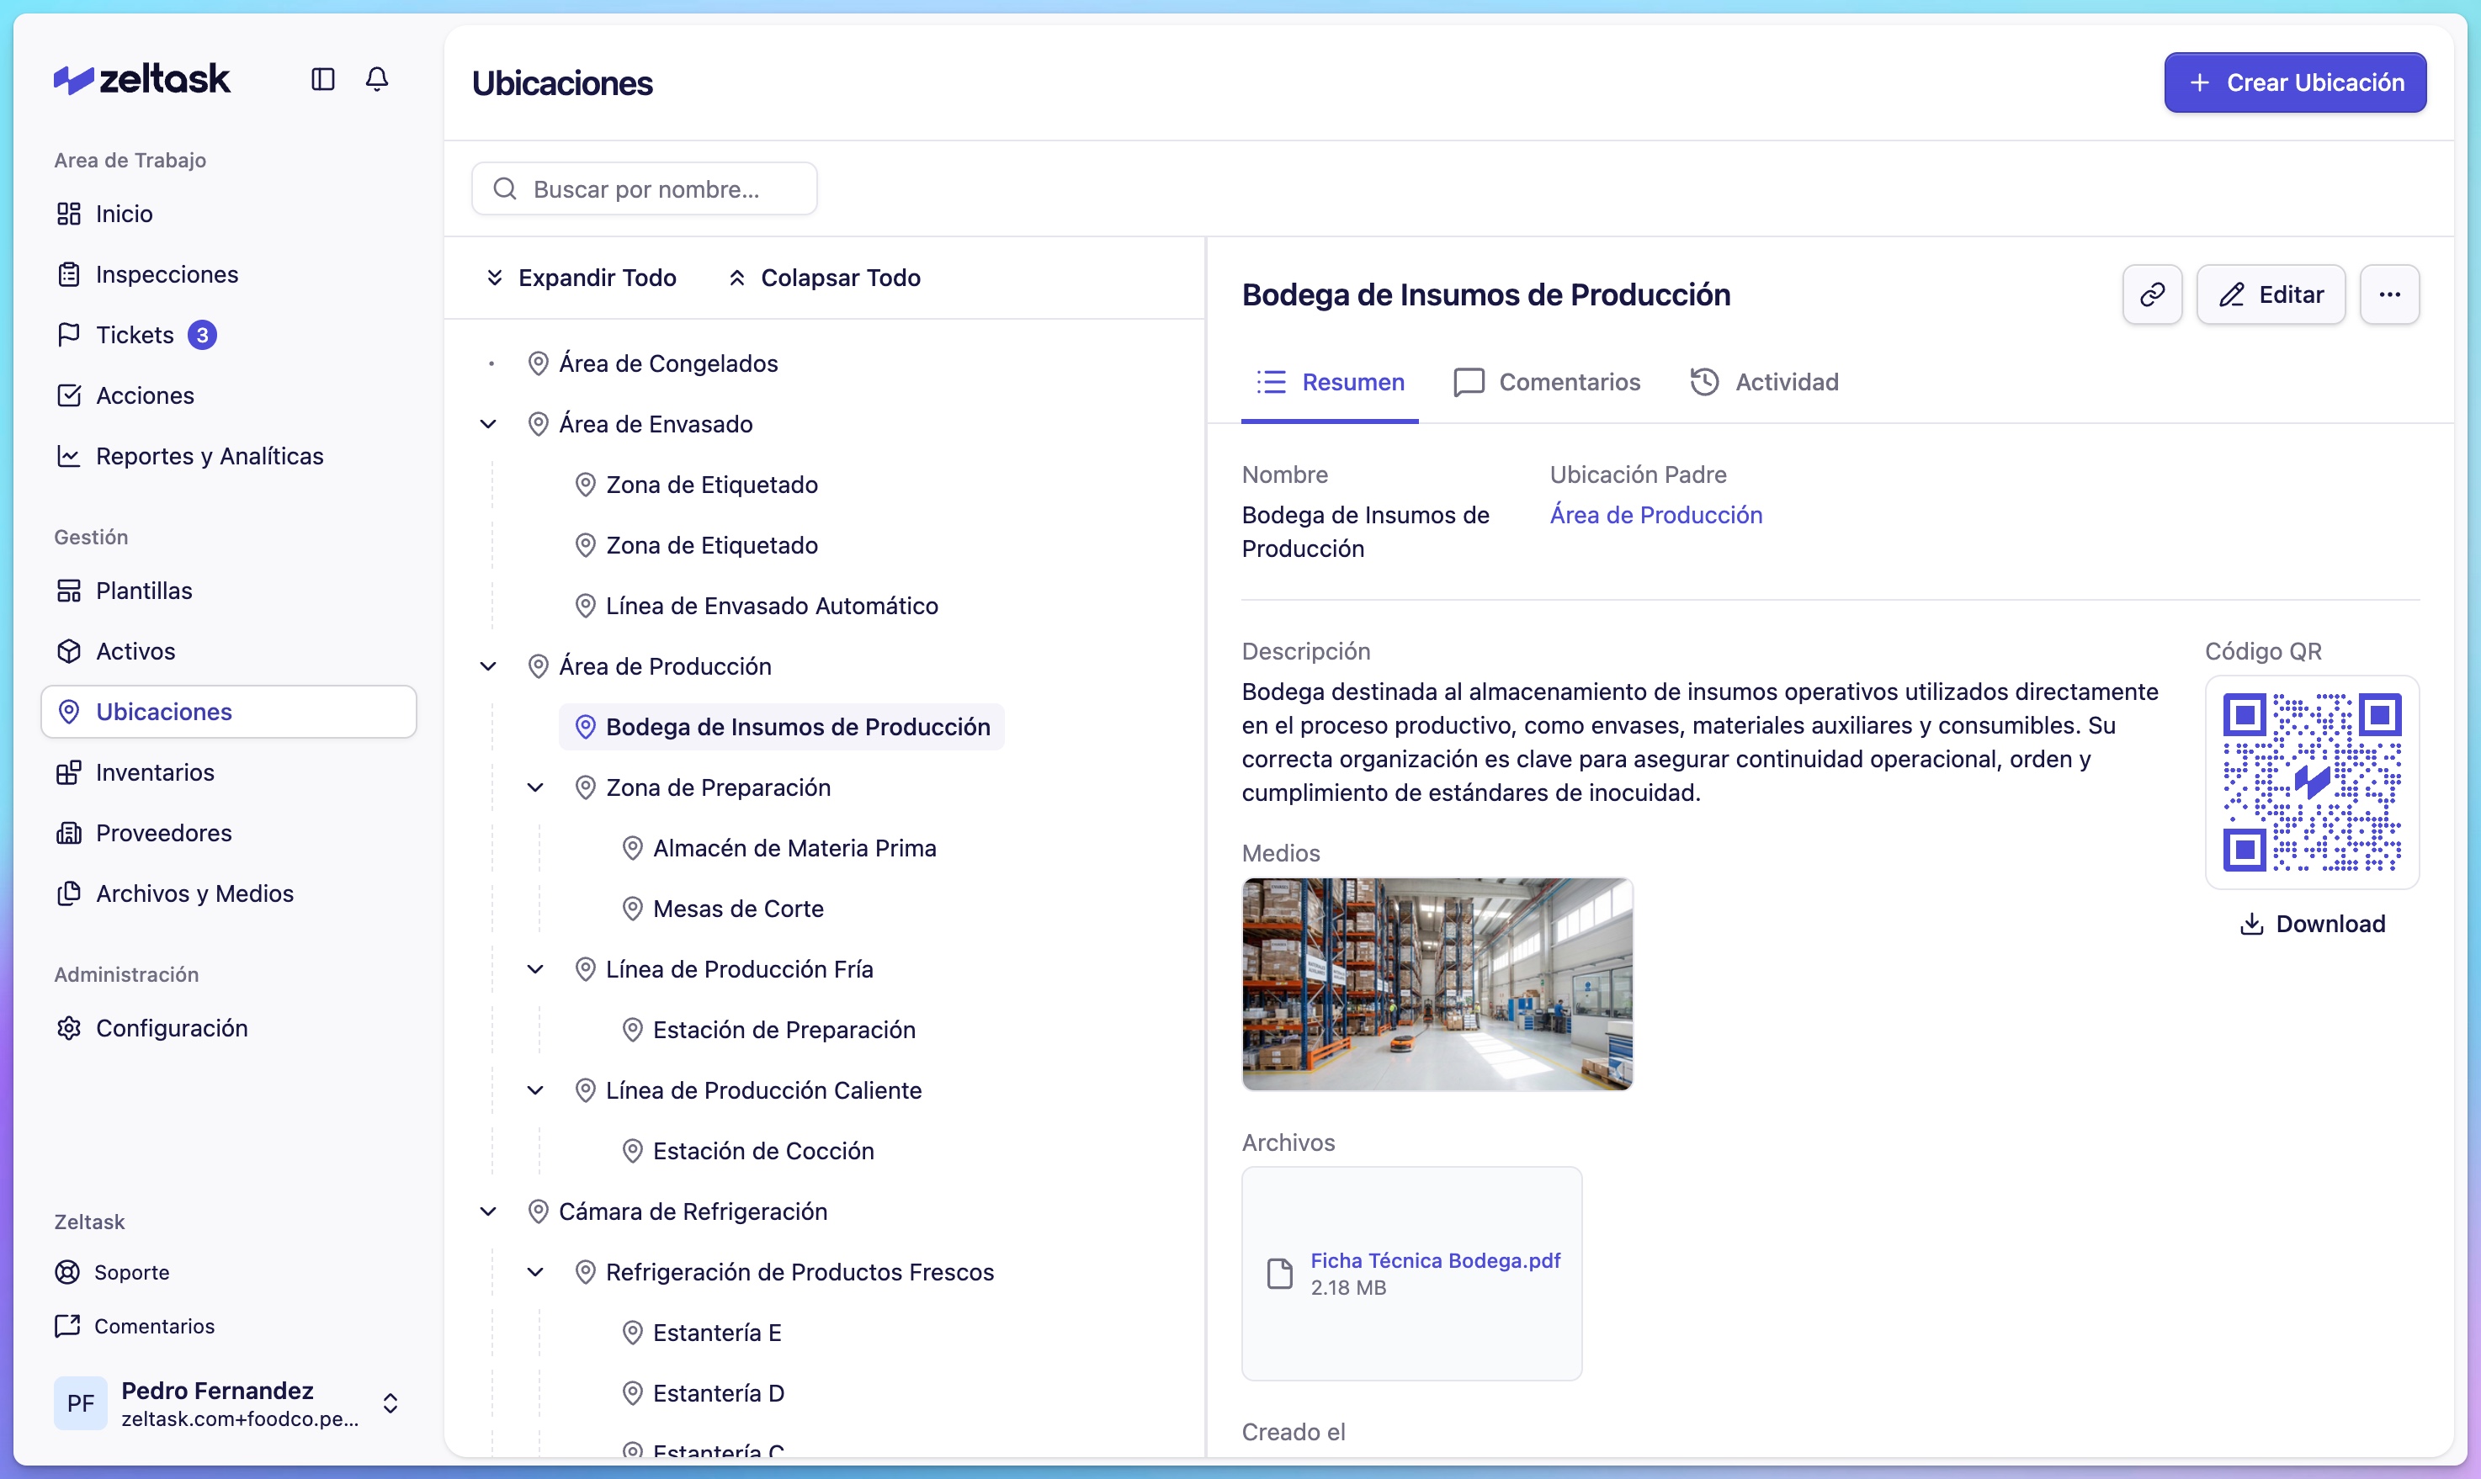Toggle the sidebar panel icon
This screenshot has height=1479, width=2481.
[x=322, y=79]
